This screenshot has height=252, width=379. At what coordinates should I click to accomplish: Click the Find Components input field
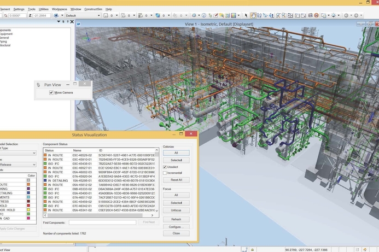point(102,222)
